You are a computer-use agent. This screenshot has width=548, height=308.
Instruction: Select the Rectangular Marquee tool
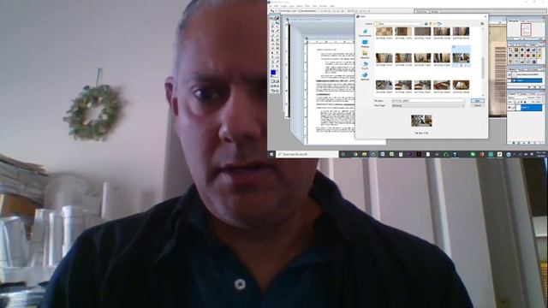pyautogui.click(x=272, y=23)
